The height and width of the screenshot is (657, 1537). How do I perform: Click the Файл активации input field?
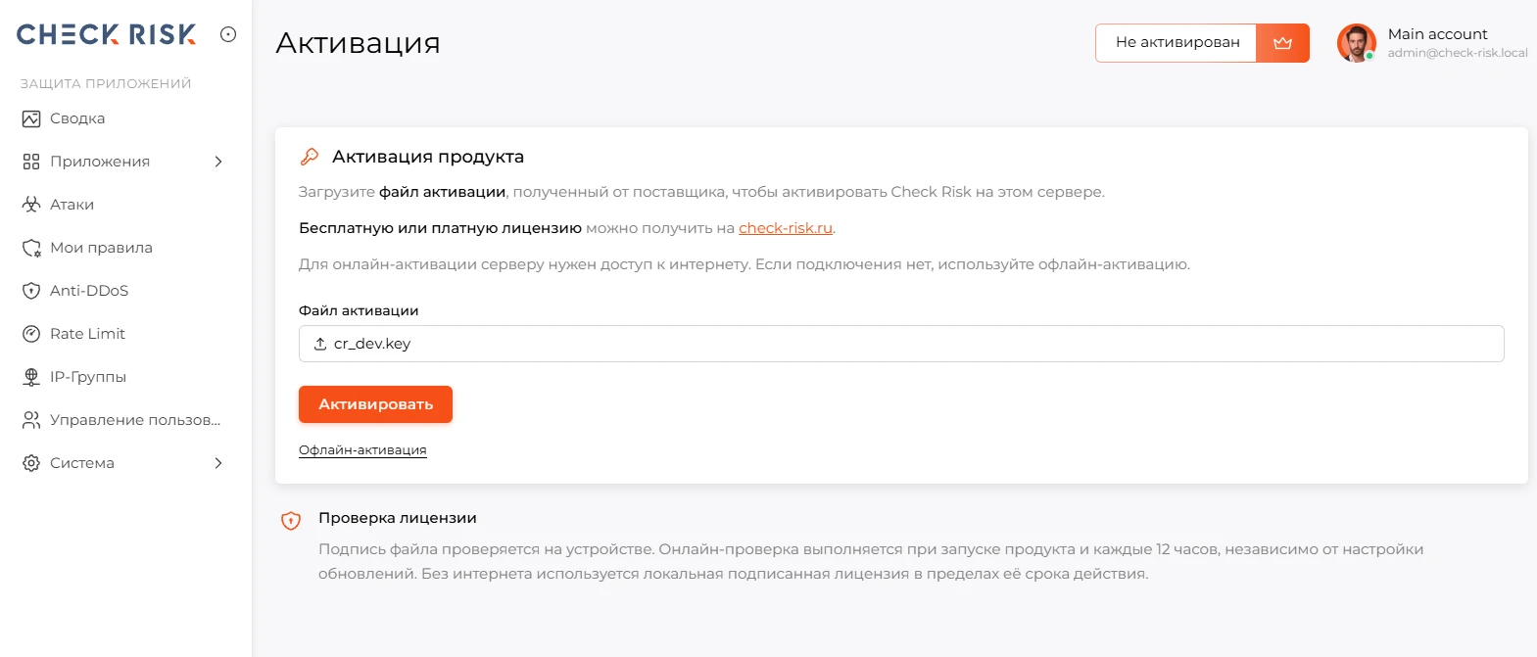[901, 344]
